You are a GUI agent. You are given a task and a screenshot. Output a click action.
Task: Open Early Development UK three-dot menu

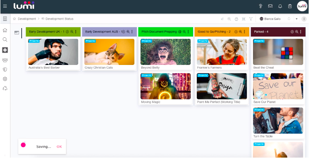click(x=76, y=32)
